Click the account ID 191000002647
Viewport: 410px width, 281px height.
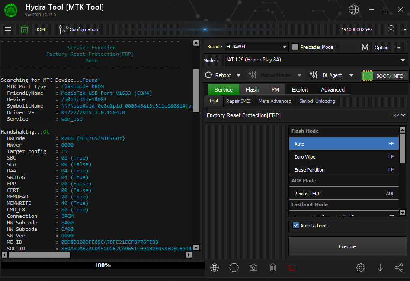point(357,29)
